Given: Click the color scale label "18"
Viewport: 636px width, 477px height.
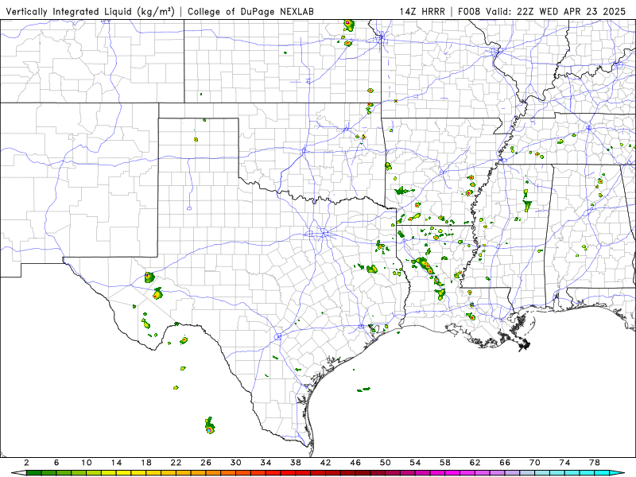Looking at the screenshot, I should 146,463.
